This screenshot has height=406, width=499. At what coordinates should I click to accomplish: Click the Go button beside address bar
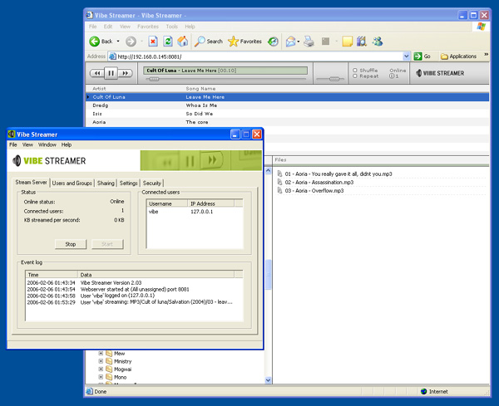422,56
